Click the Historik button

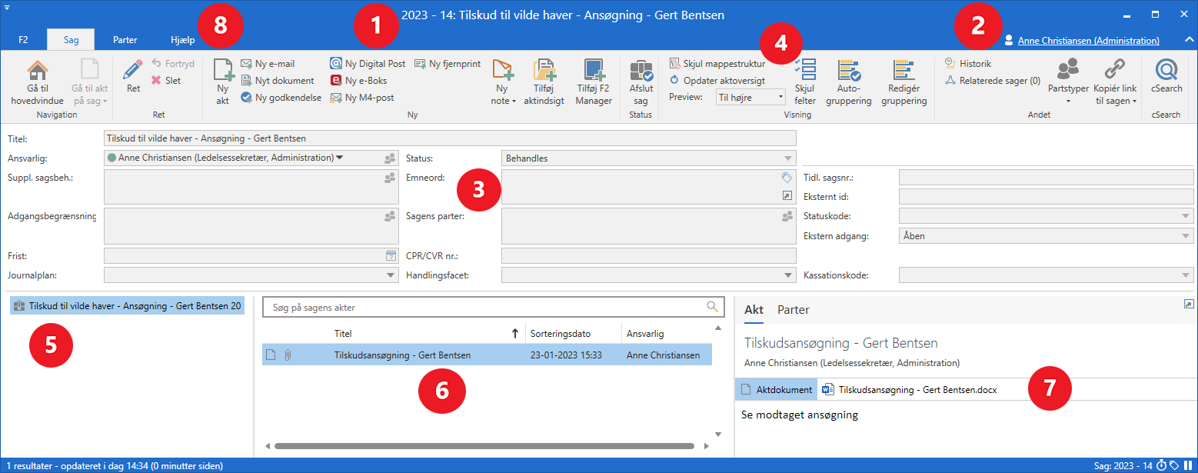[974, 64]
